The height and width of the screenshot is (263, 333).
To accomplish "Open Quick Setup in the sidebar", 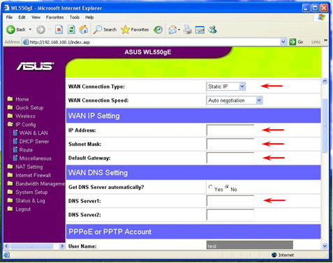I will pyautogui.click(x=25, y=107).
